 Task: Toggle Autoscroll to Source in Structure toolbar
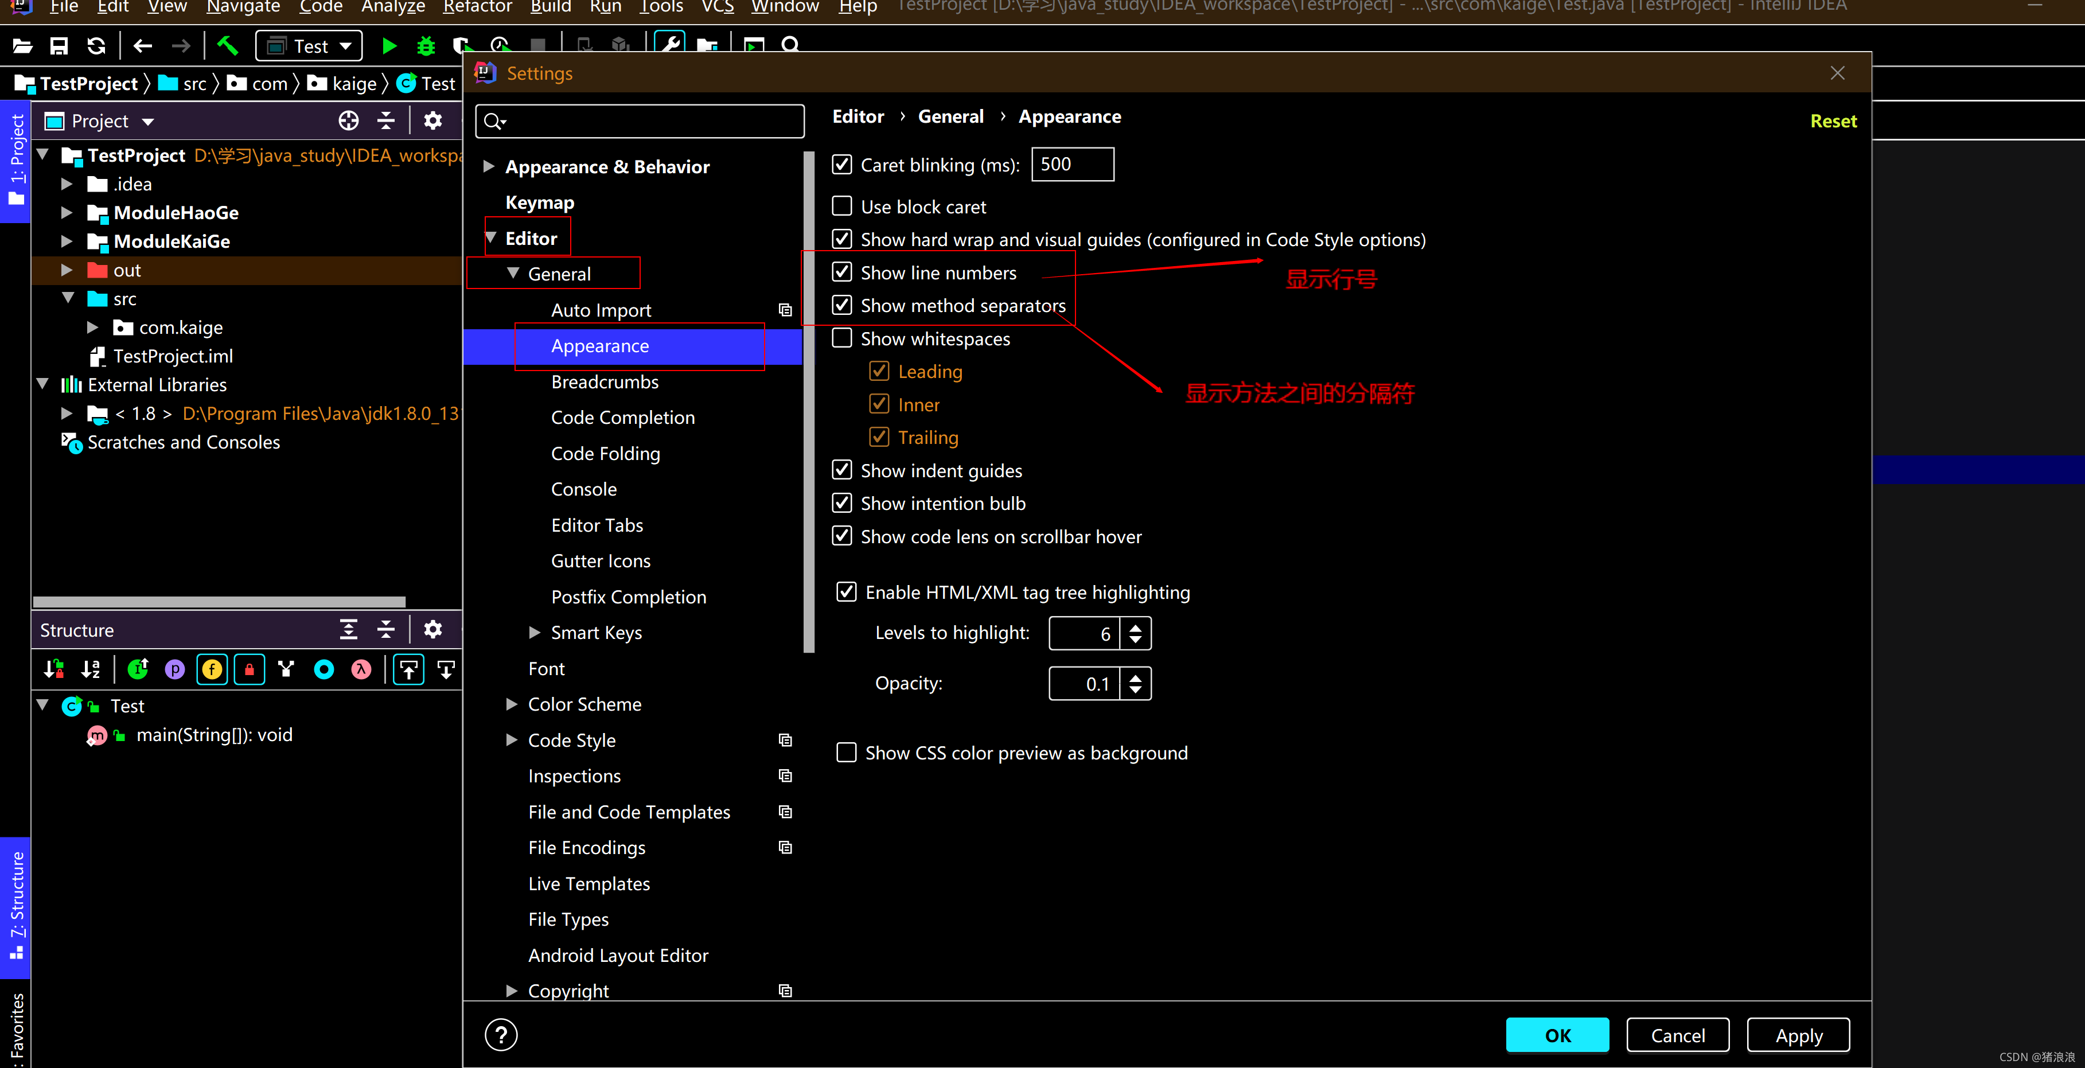409,669
